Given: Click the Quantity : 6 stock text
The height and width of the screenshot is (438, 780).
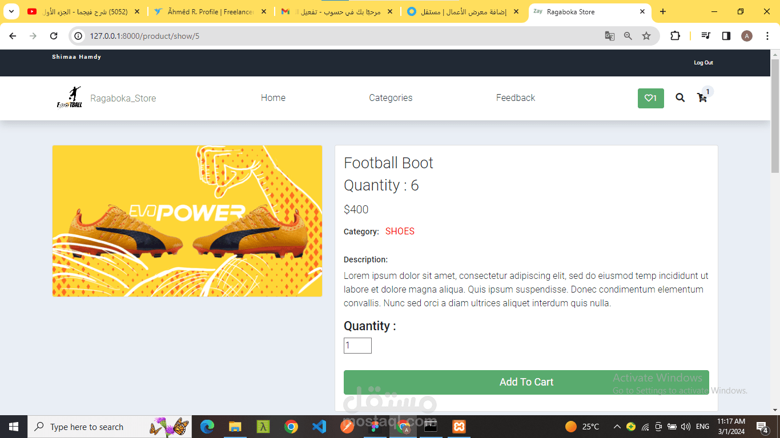Looking at the screenshot, I should point(381,185).
